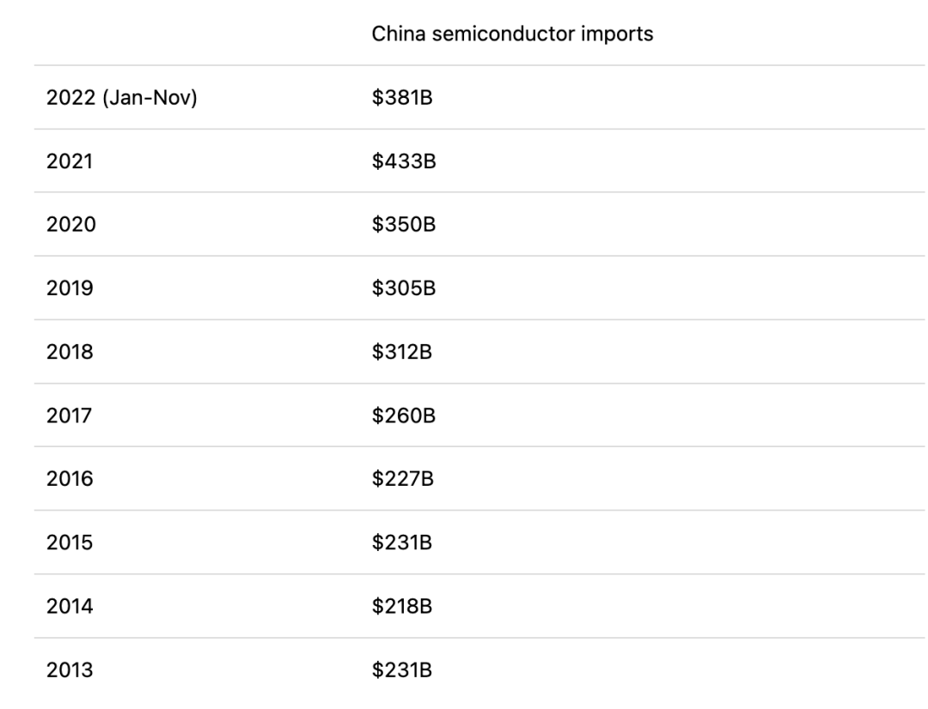Select the '2022 (Jan-Nov)' row label
Image resolution: width=928 pixels, height=709 pixels.
coord(122,98)
